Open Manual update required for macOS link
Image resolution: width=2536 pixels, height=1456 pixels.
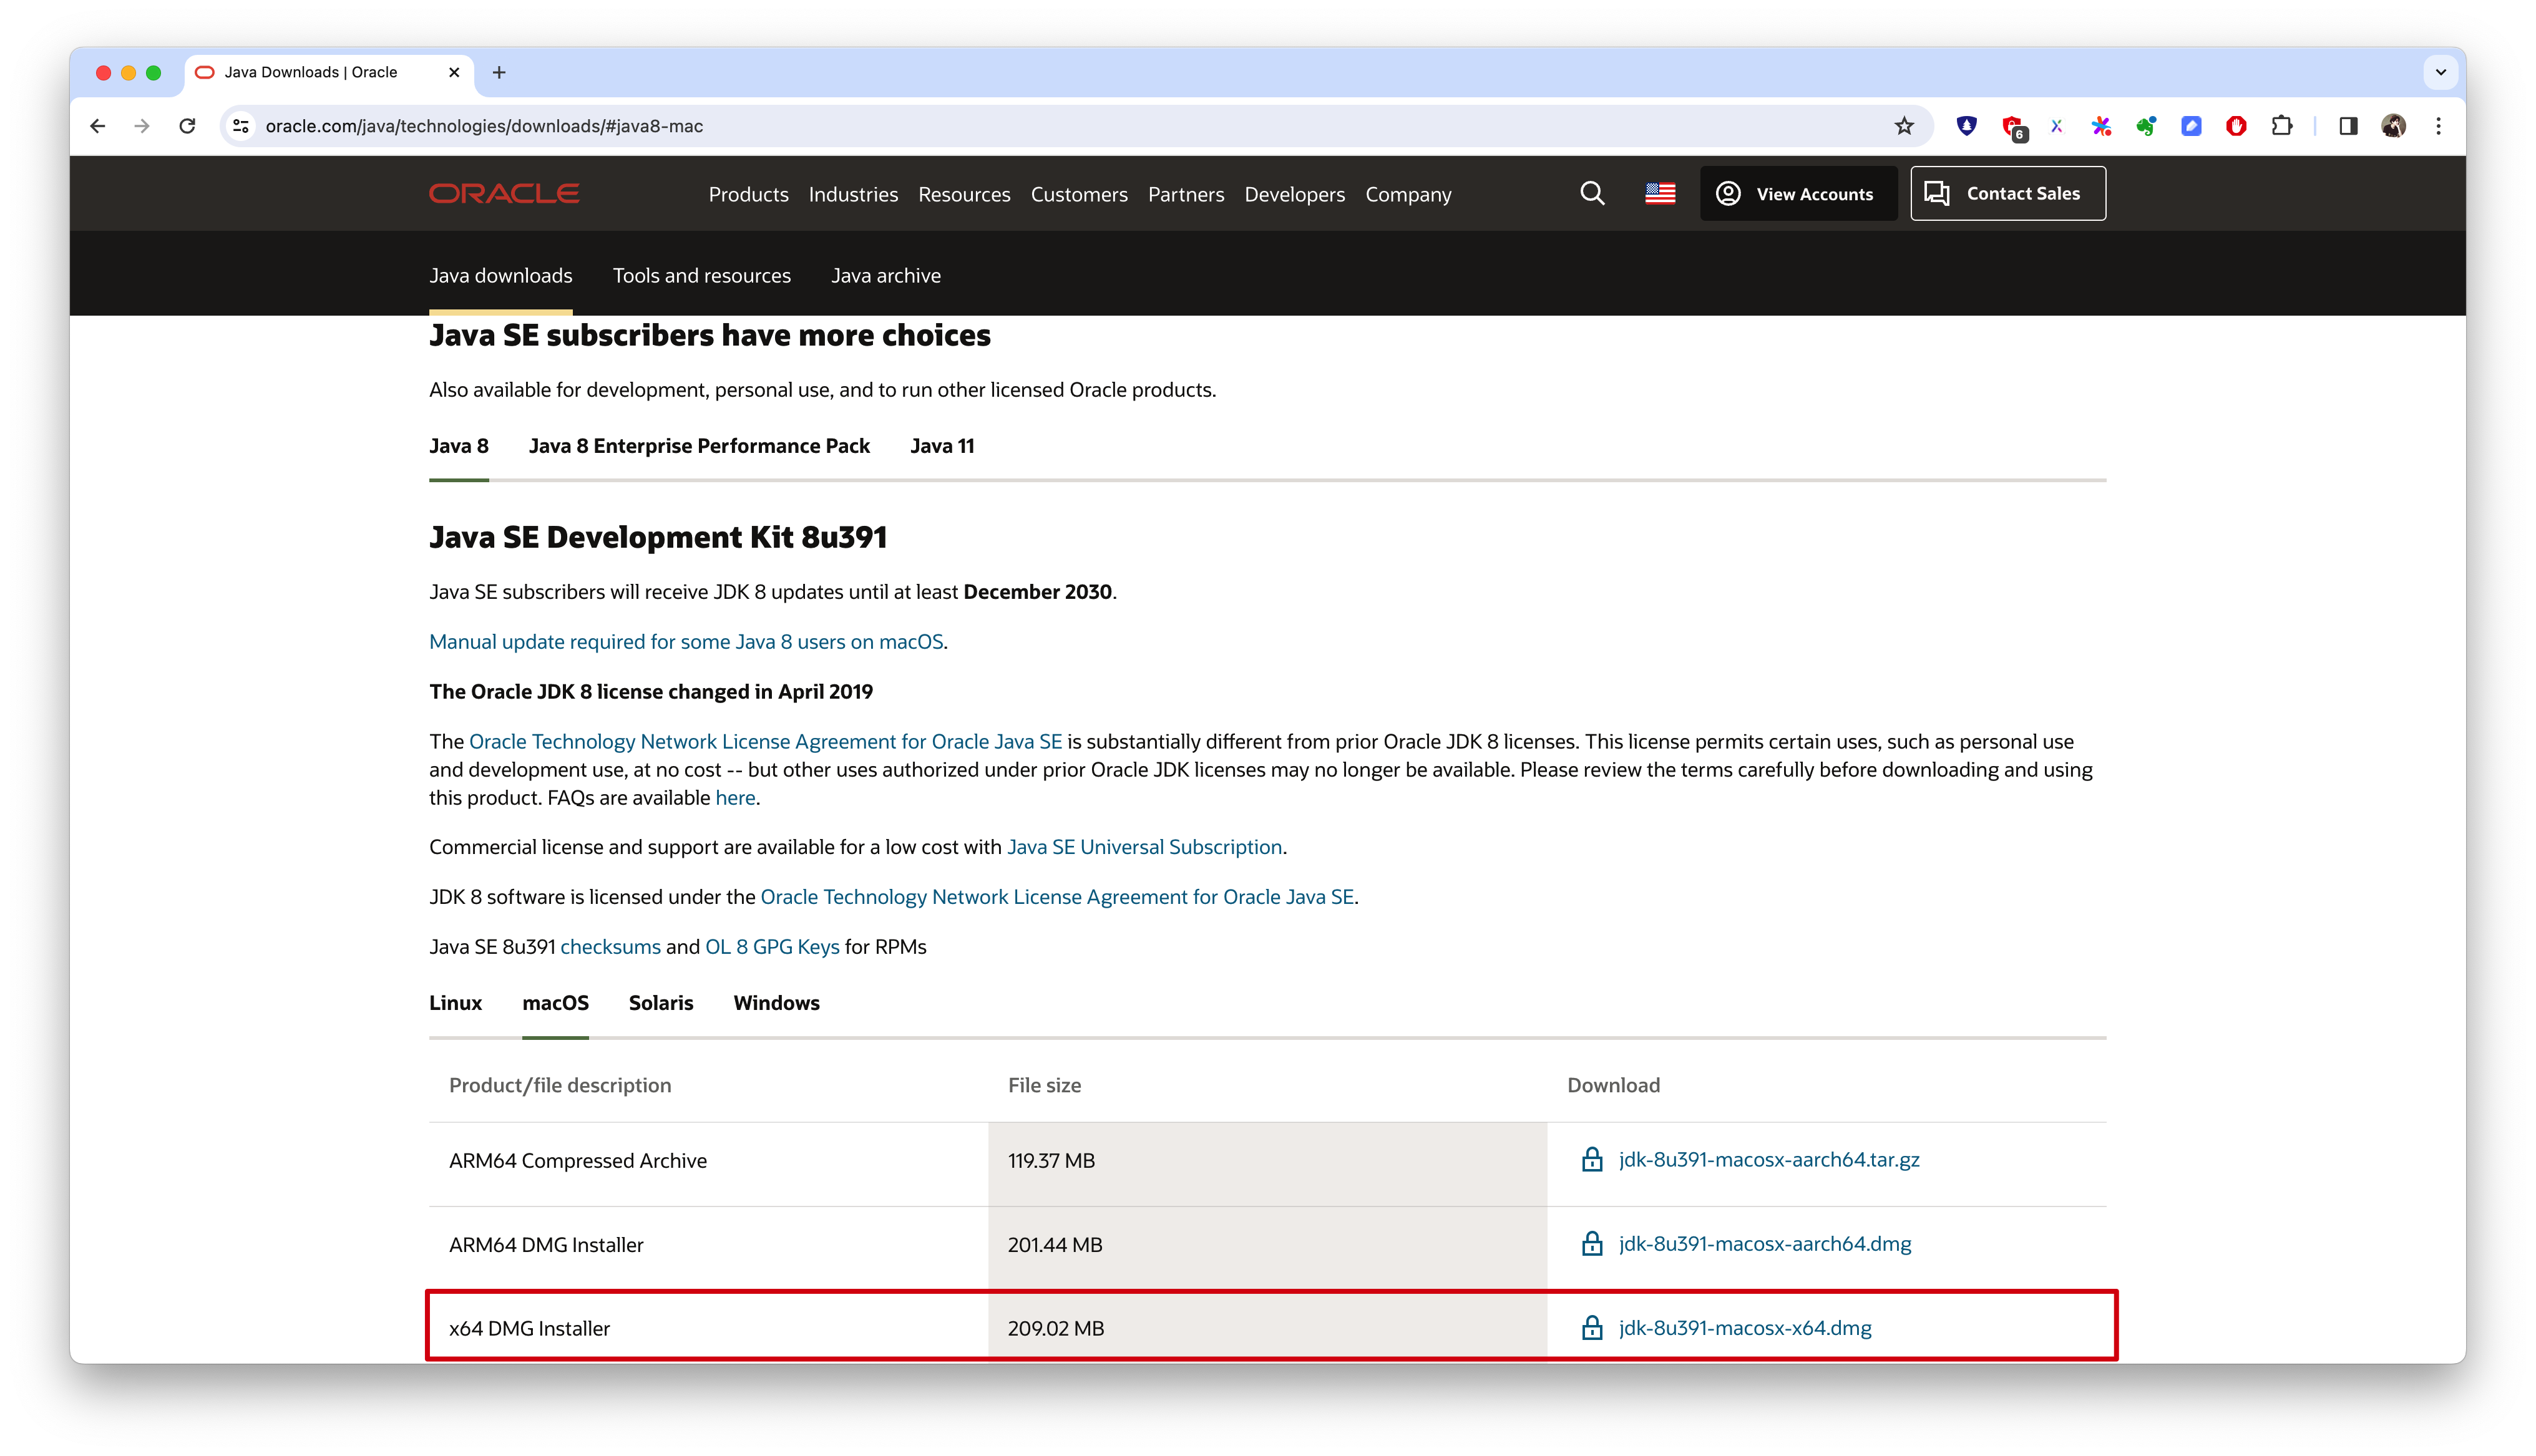point(686,642)
